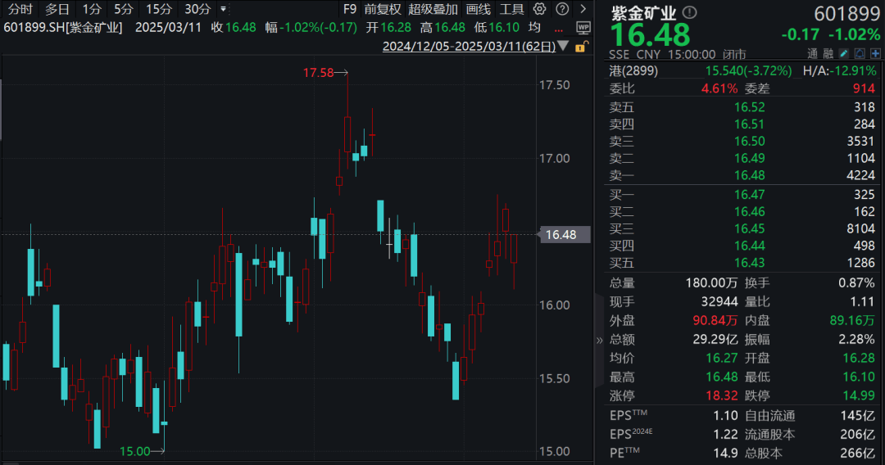
Task: Click 买五 price 16.43
Action: coord(749,263)
